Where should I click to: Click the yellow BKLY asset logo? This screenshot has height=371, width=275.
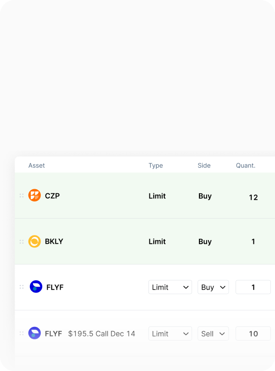(34, 242)
